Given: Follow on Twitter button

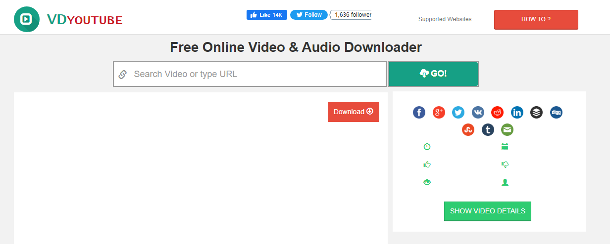Looking at the screenshot, I should coord(309,15).
